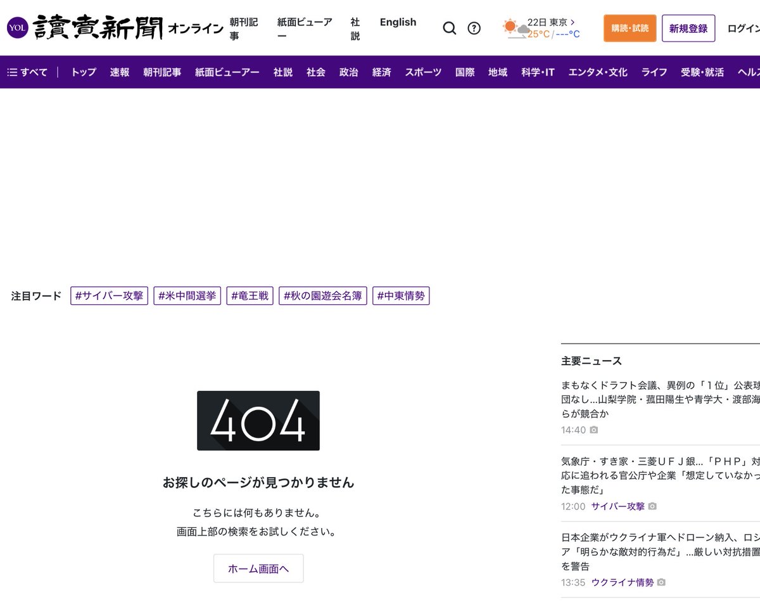This screenshot has height=604, width=760.
Task: Click the 画面上部の検索をお試しください text
Action: coord(258,532)
